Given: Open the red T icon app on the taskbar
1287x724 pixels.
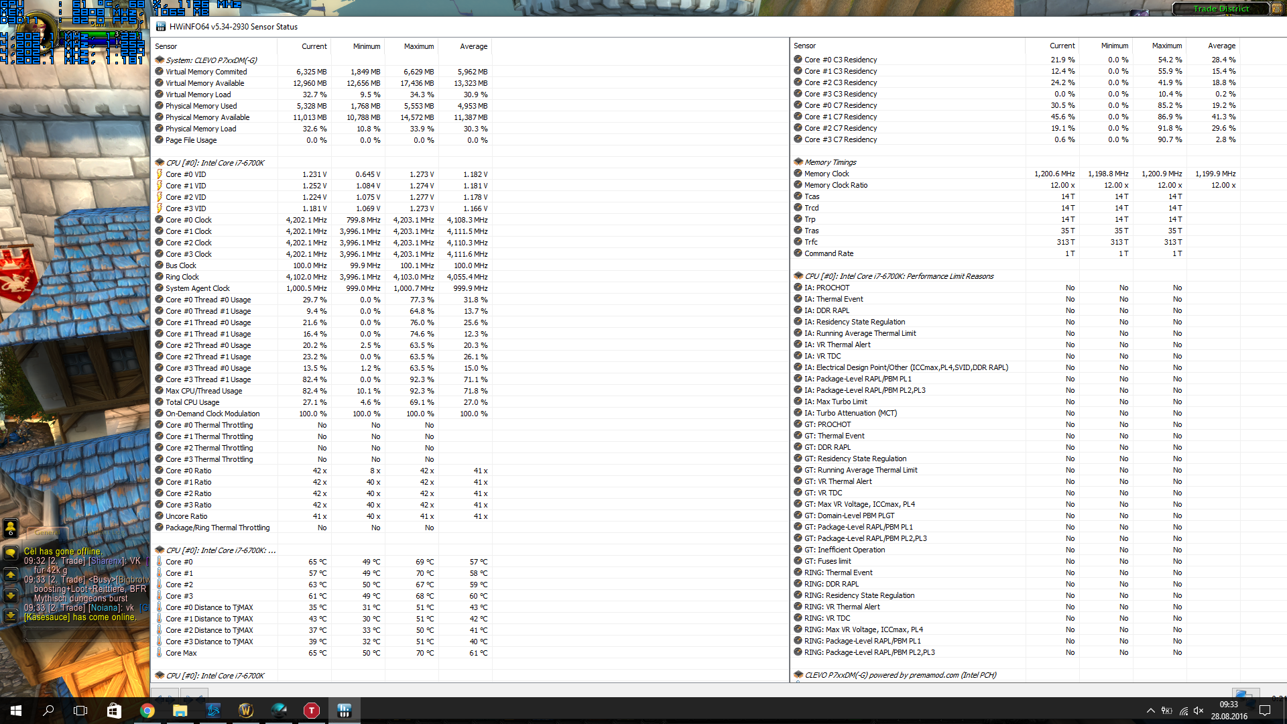Looking at the screenshot, I should pos(312,711).
